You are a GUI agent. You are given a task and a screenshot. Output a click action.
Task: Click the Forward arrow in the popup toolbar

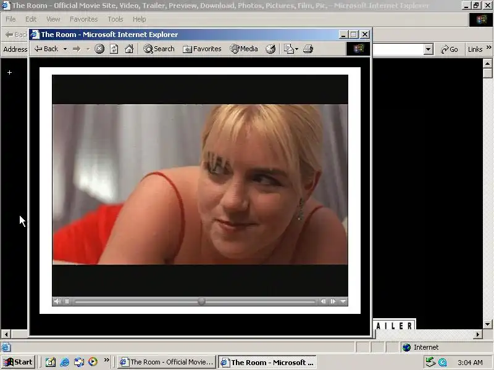coord(77,49)
